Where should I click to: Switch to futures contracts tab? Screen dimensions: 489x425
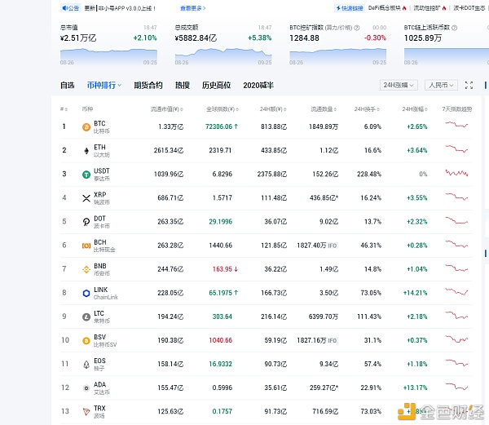pos(148,85)
